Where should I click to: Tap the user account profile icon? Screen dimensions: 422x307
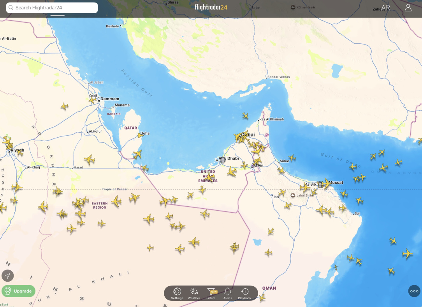[408, 7]
